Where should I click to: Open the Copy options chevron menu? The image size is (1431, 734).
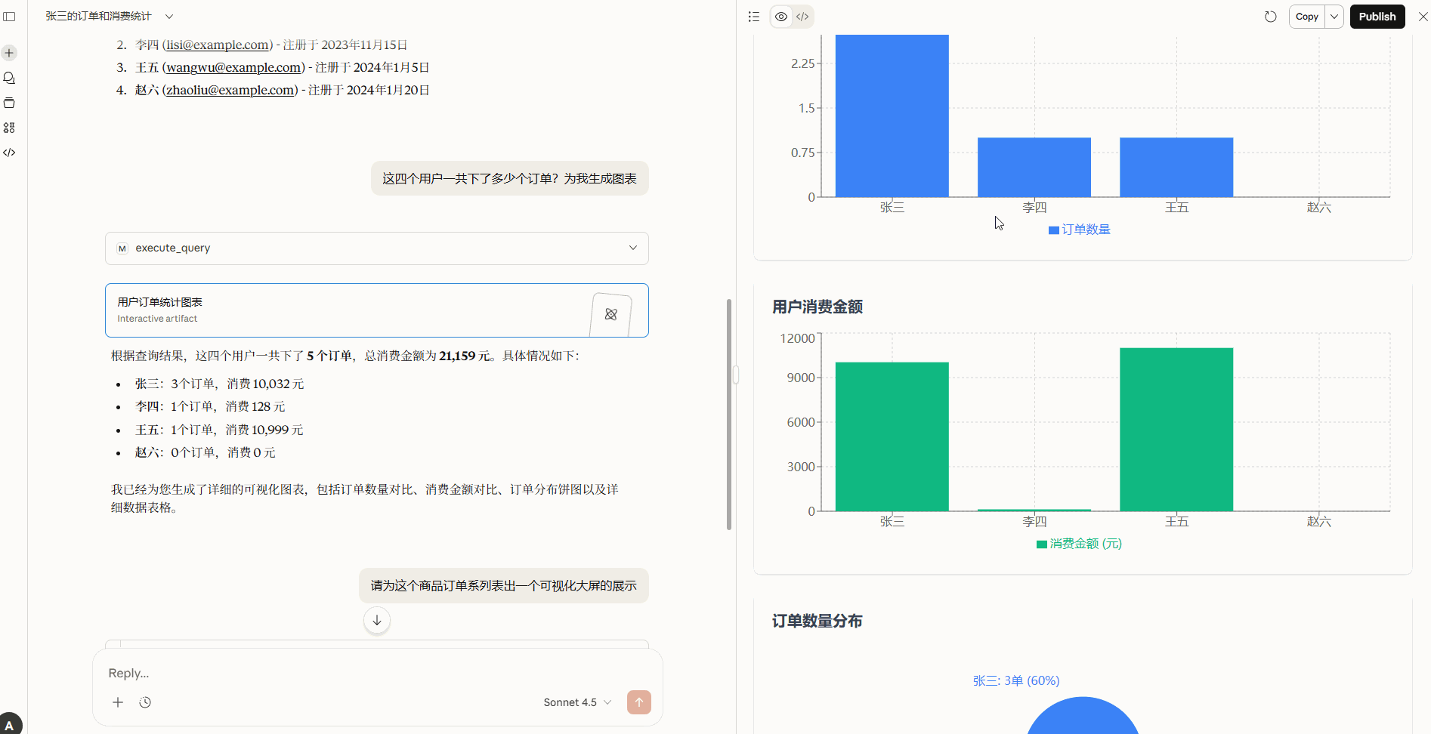[x=1334, y=16]
